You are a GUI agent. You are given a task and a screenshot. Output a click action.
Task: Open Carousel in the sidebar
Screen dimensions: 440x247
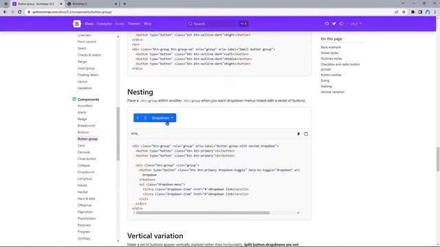pos(84,152)
